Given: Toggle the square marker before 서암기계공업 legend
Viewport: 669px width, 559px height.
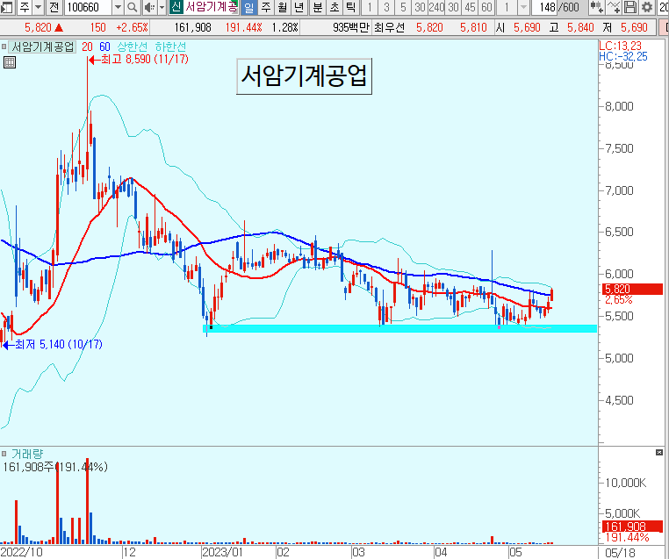Looking at the screenshot, I should 4,47.
